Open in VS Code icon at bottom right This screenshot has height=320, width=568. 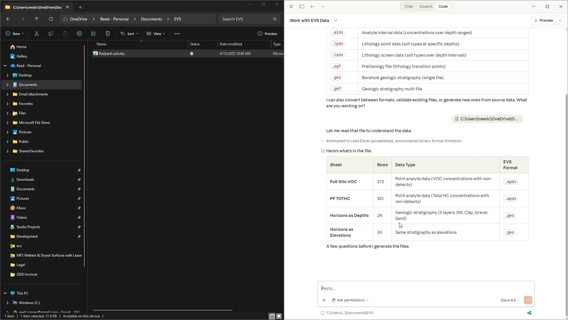(x=529, y=313)
